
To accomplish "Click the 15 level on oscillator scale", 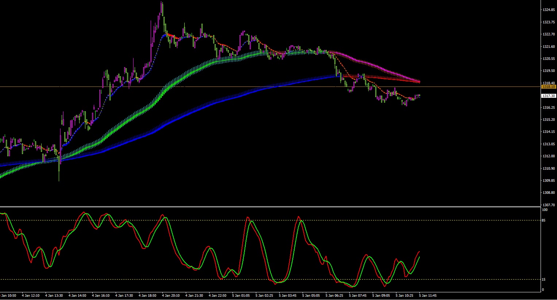I will 544,280.
